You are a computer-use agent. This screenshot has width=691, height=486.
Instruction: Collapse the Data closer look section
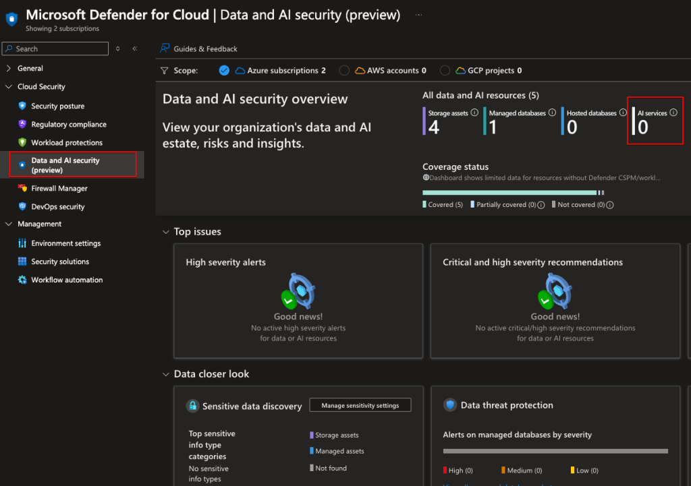[166, 373]
